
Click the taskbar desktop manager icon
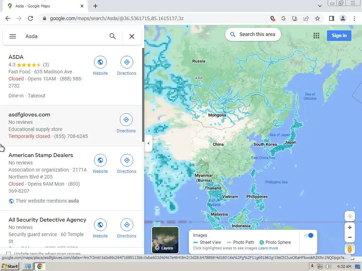click(28, 266)
